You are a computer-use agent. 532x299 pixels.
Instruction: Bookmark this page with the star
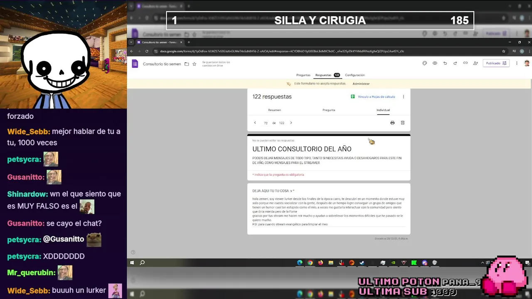click(503, 51)
